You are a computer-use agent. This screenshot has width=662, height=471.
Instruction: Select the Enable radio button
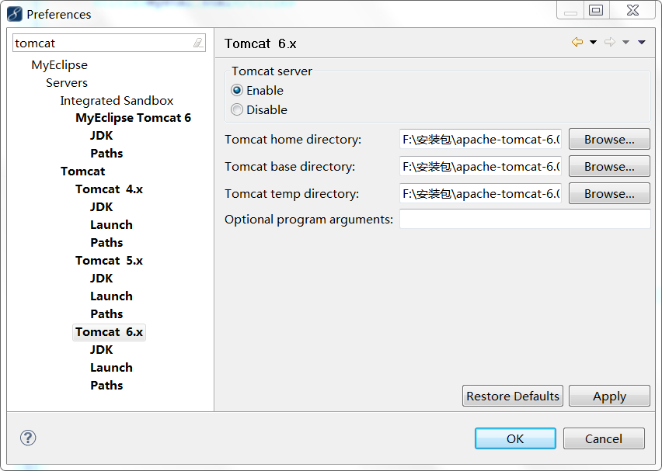(237, 90)
